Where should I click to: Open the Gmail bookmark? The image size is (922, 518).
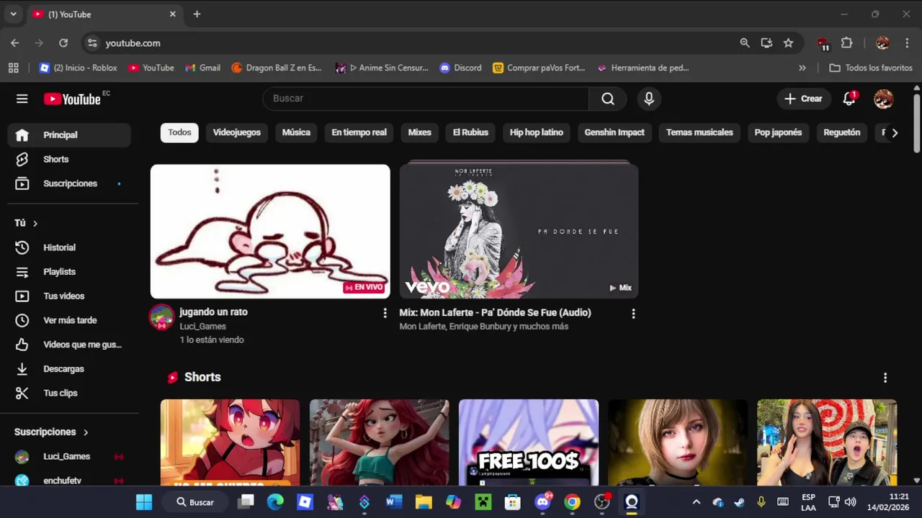point(202,68)
